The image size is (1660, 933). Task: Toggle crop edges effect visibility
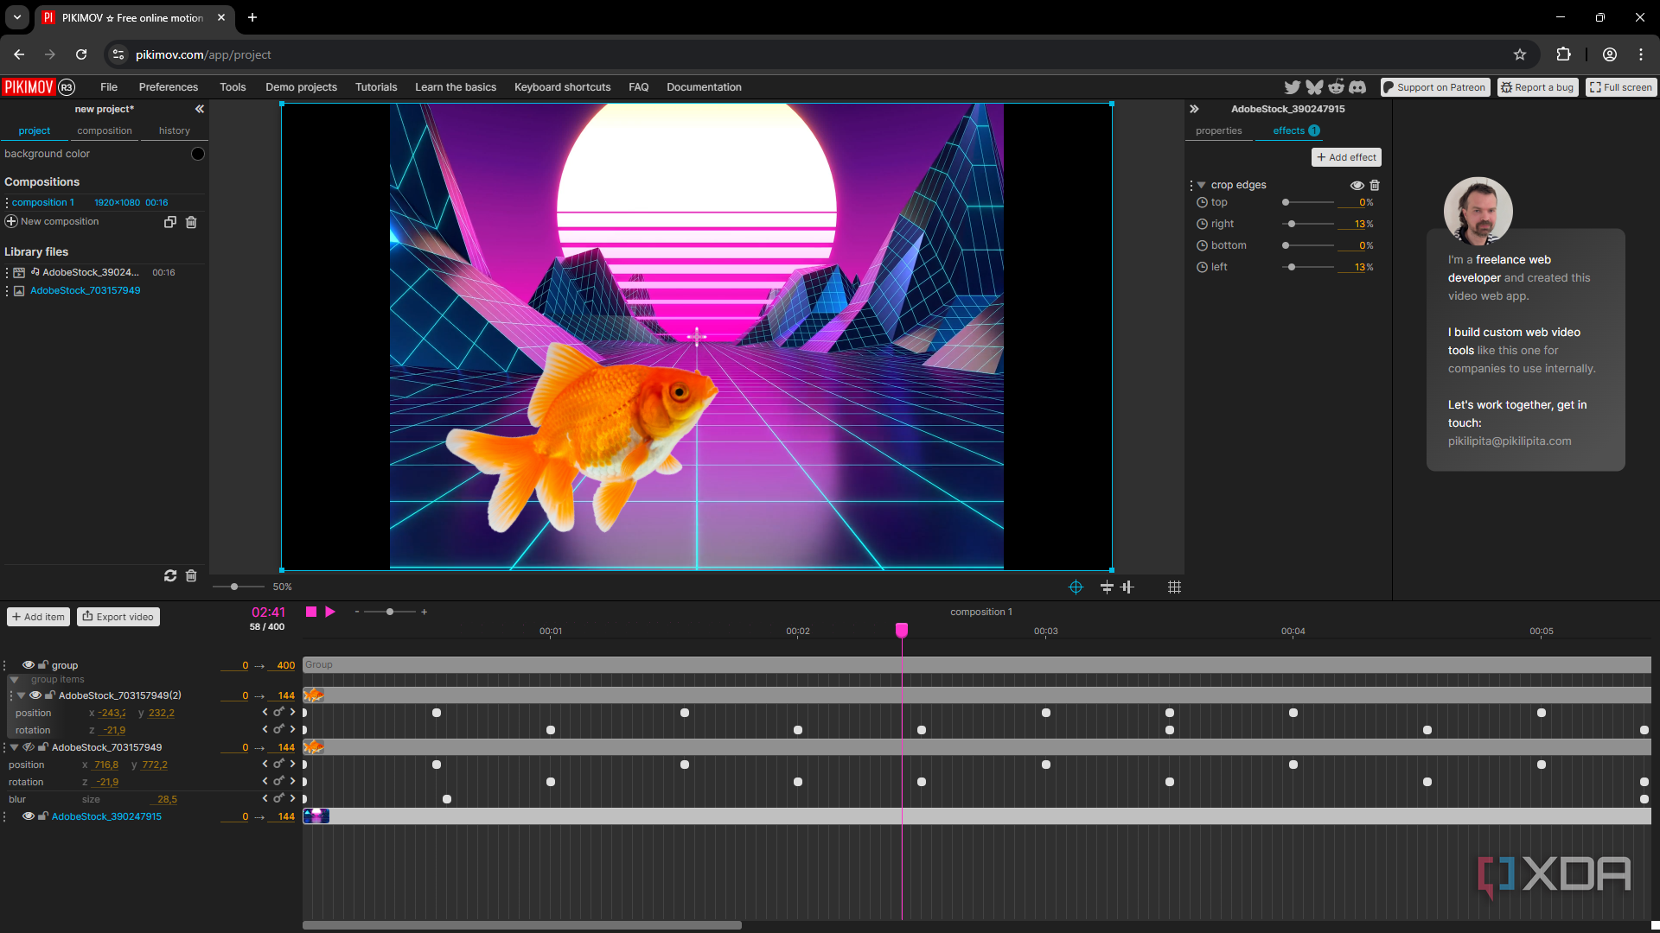(x=1357, y=185)
